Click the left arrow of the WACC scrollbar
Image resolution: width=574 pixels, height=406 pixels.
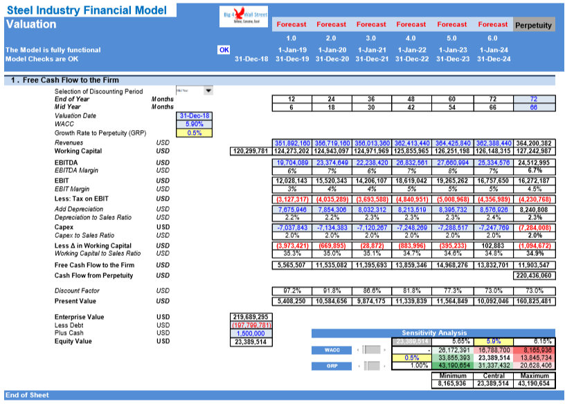(x=358, y=350)
